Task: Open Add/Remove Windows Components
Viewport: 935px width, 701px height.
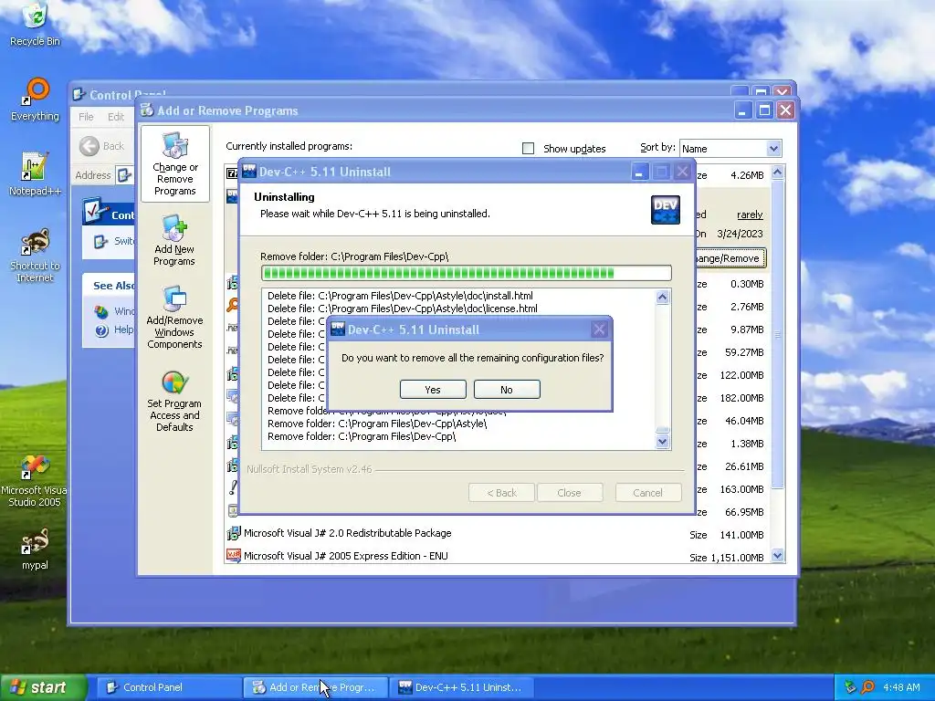Action: coord(174,317)
